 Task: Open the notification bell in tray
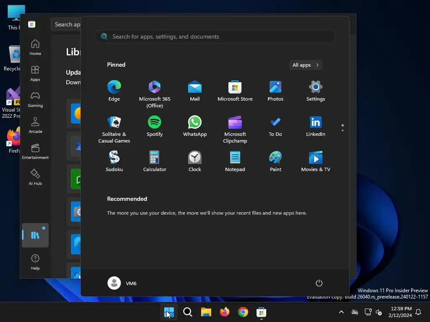(x=418, y=312)
